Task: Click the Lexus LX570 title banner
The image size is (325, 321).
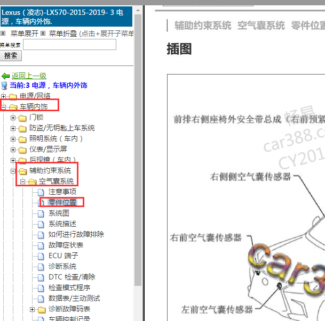Action: tap(66, 17)
